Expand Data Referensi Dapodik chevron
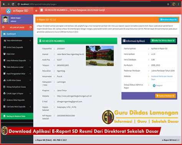182x145 pixels. (x=30, y=60)
